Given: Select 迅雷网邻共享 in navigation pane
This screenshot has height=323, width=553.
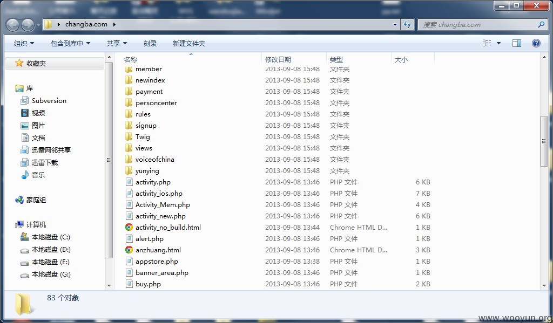Looking at the screenshot, I should click(51, 150).
